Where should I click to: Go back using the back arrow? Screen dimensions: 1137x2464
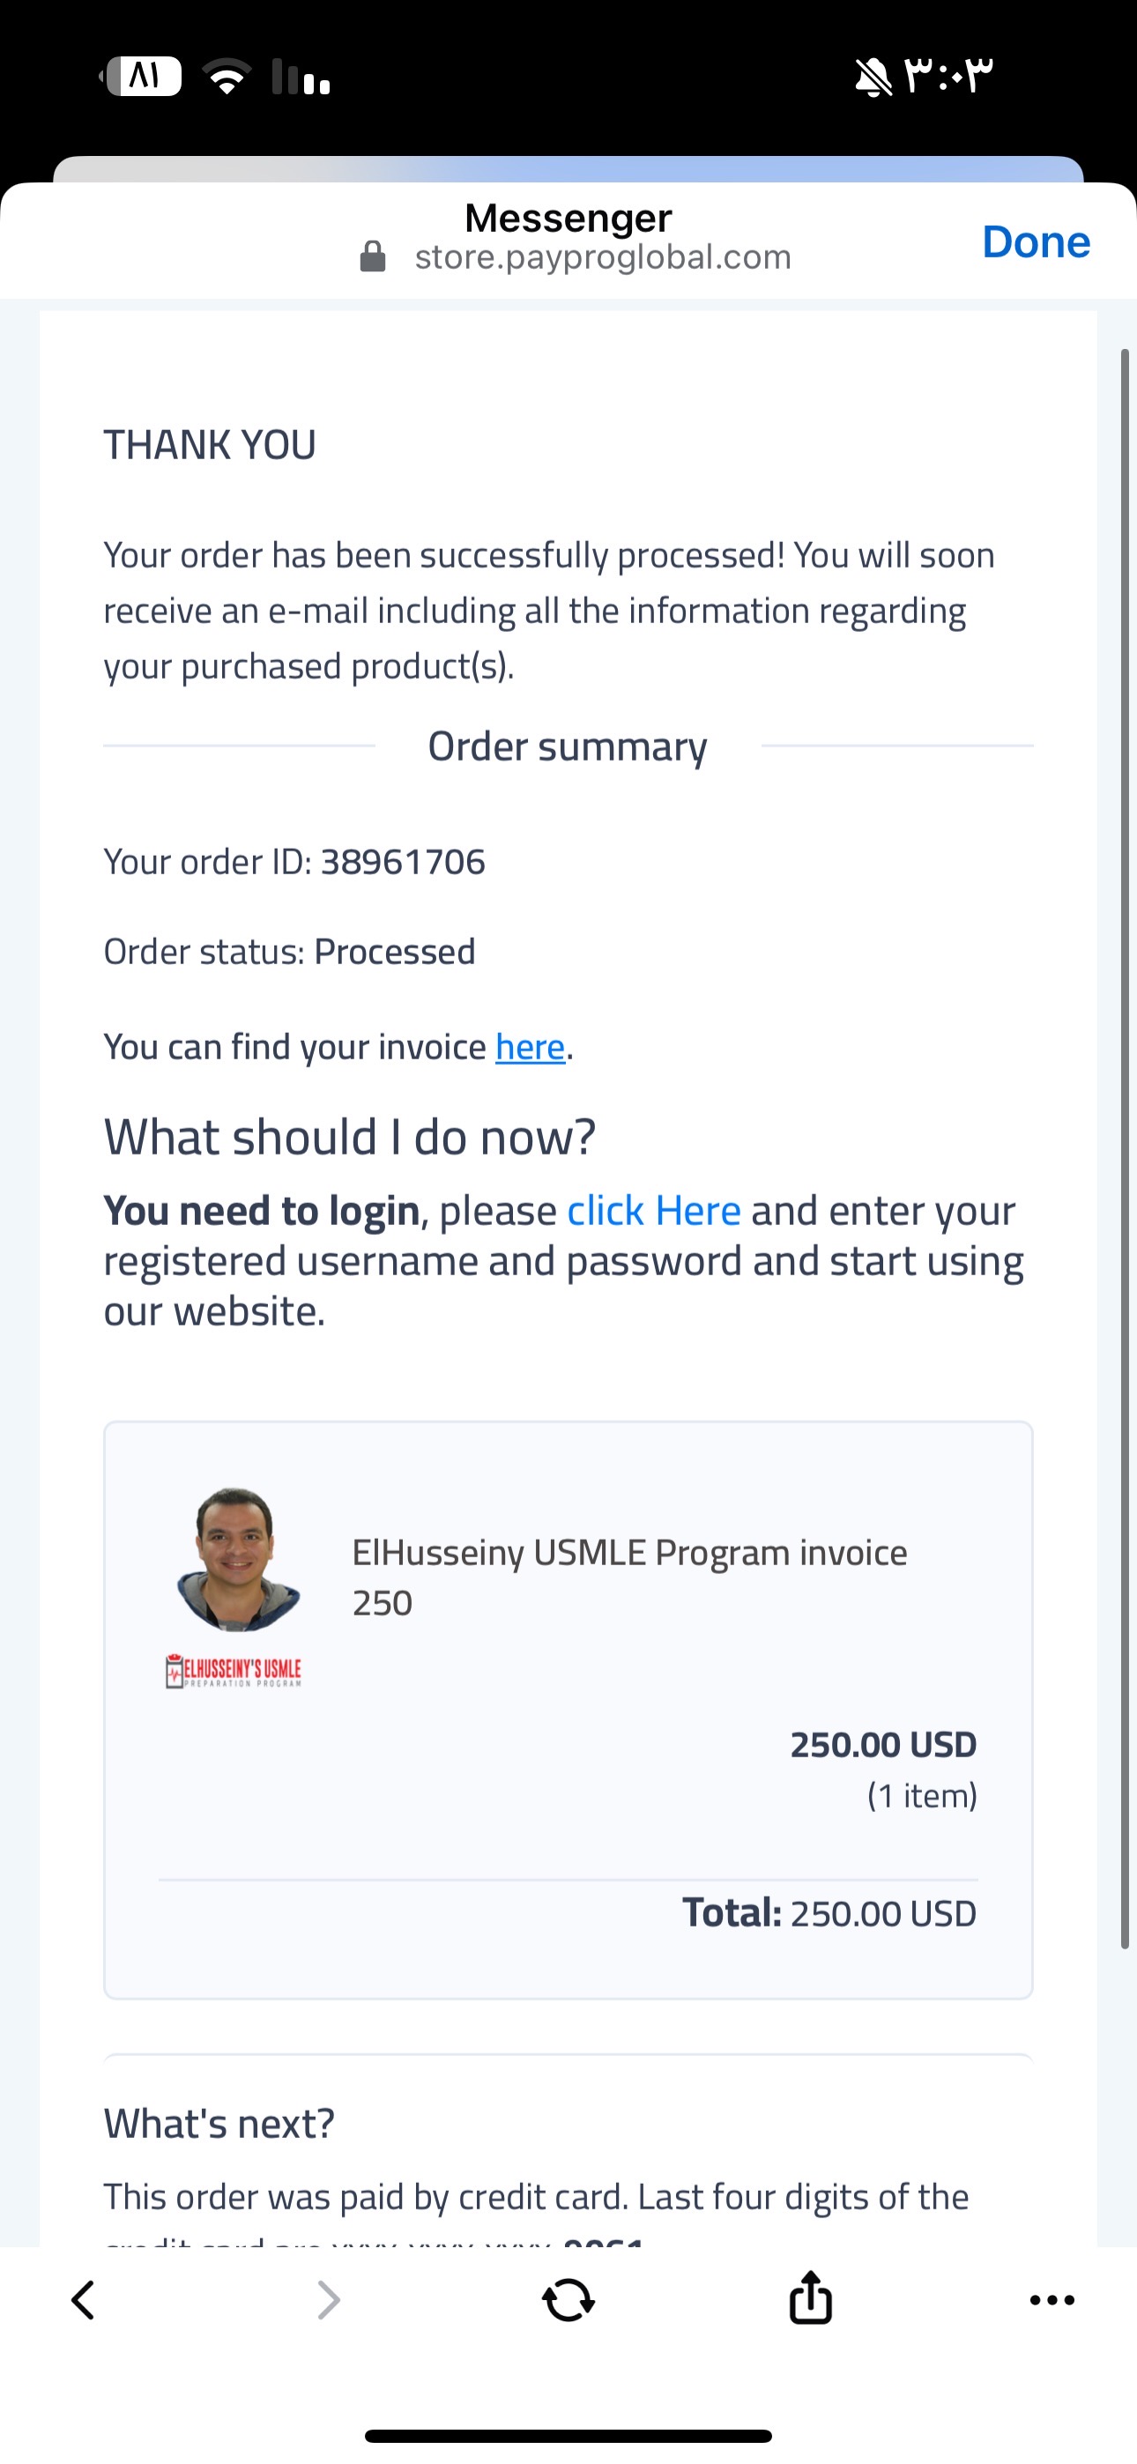coord(85,2300)
